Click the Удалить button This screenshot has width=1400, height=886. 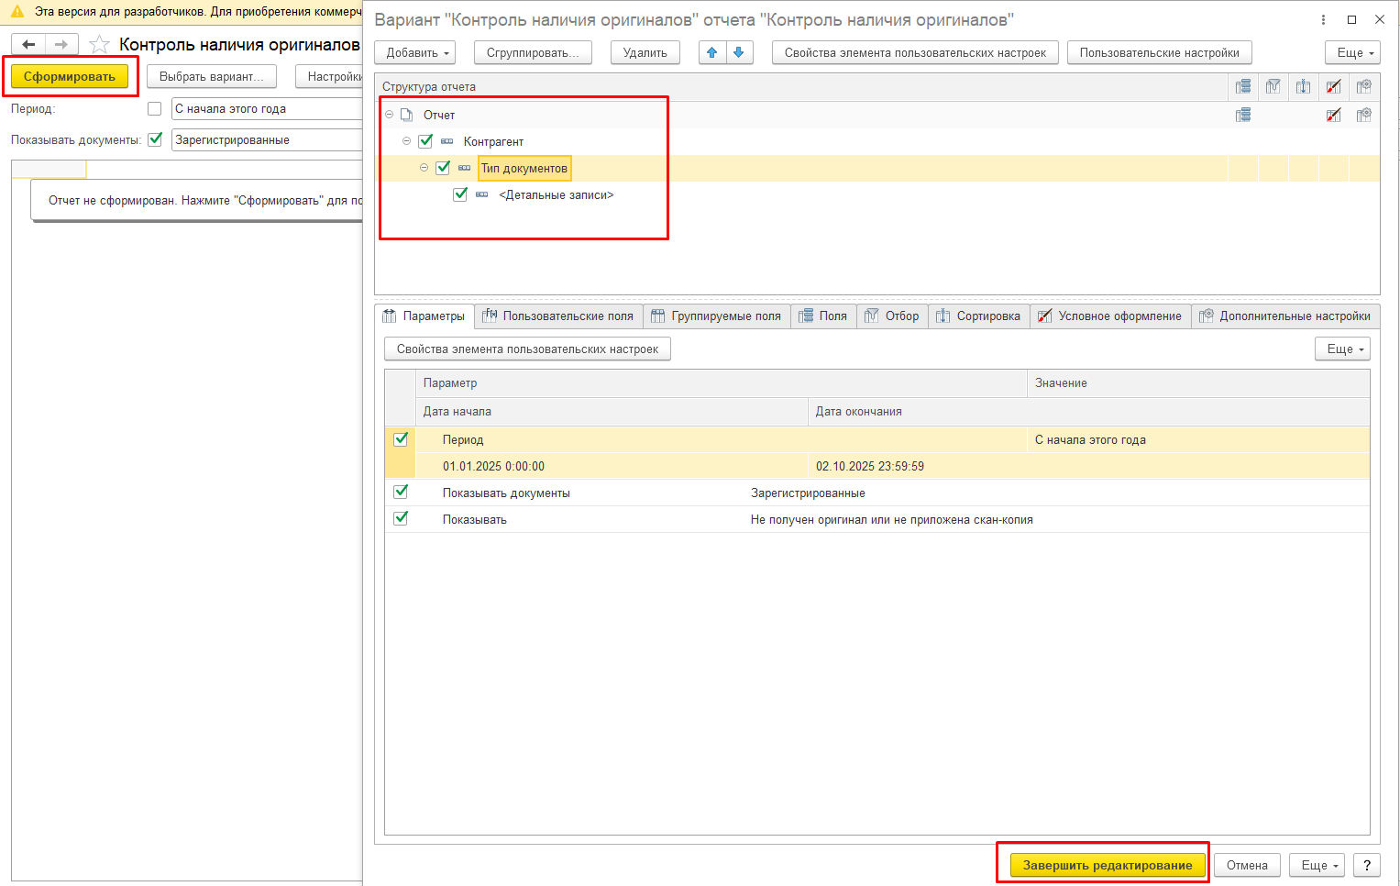645,52
